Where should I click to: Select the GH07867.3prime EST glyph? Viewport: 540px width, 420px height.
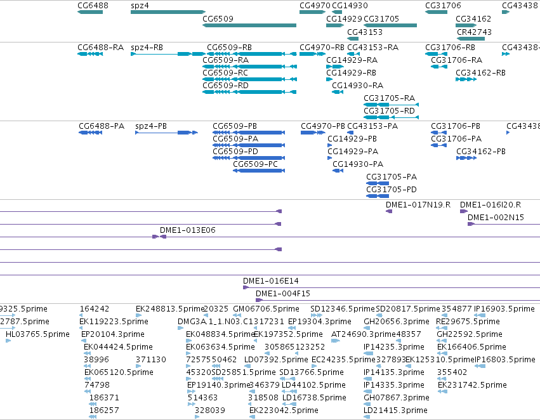(367, 404)
